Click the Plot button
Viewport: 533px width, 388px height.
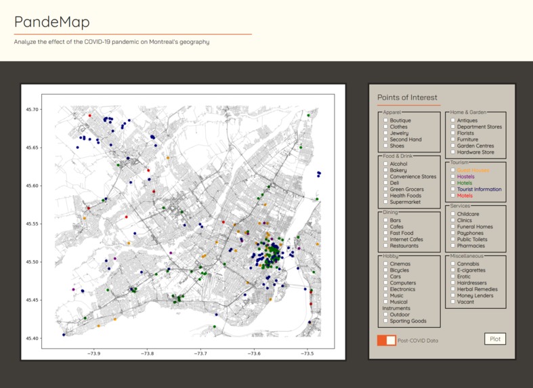pyautogui.click(x=495, y=339)
